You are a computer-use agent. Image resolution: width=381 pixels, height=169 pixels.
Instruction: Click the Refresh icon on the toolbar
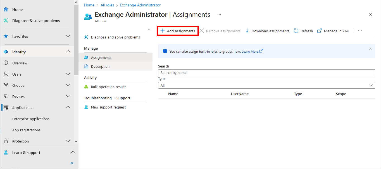(x=296, y=31)
